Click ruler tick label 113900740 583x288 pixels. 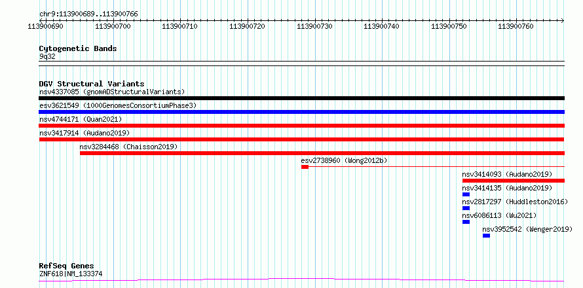coord(381,26)
